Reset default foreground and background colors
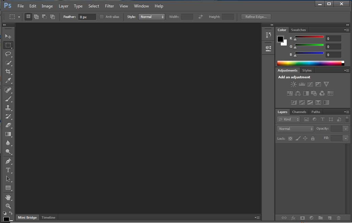The width and height of the screenshot is (352, 223). pos(5,213)
